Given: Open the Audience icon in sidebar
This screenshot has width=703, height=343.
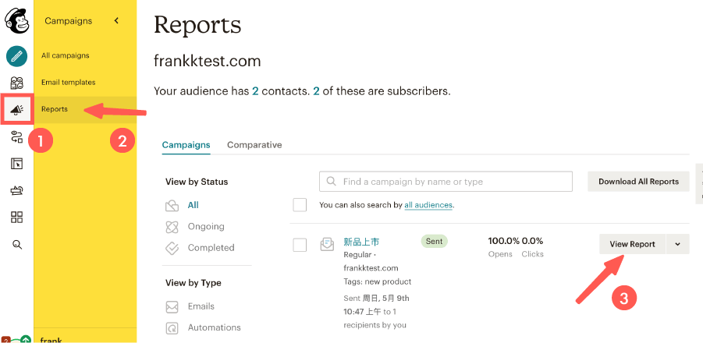Looking at the screenshot, I should (x=16, y=83).
